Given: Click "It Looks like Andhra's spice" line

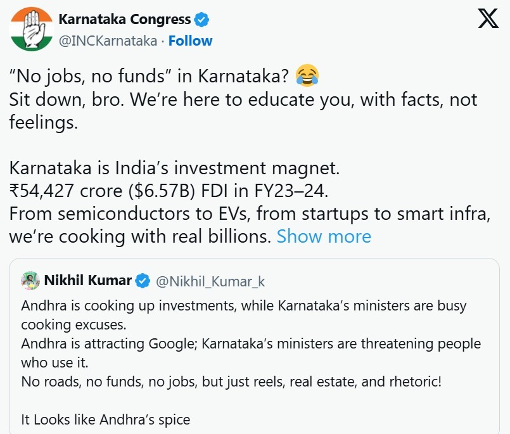Looking at the screenshot, I should point(105,419).
